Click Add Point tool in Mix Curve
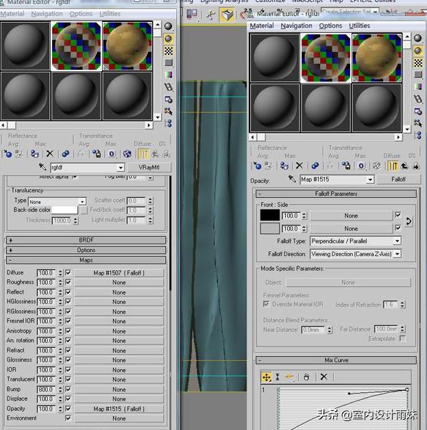This screenshot has width=427, height=430. click(x=289, y=377)
